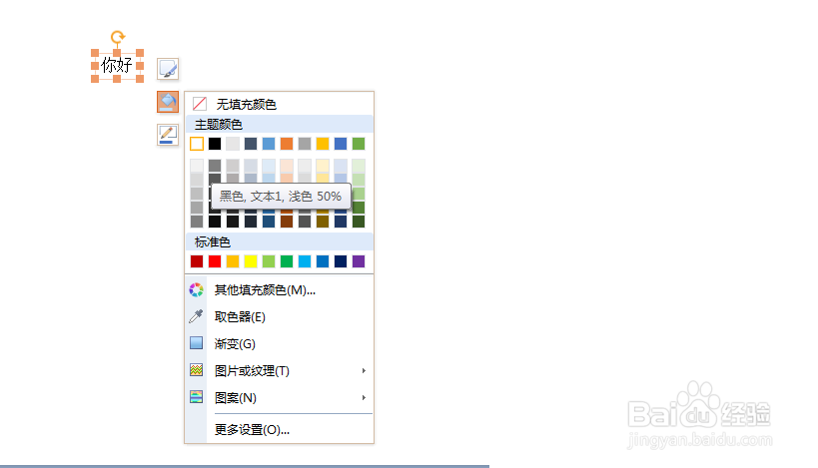Choose the yellow standard color swatch

251,261
